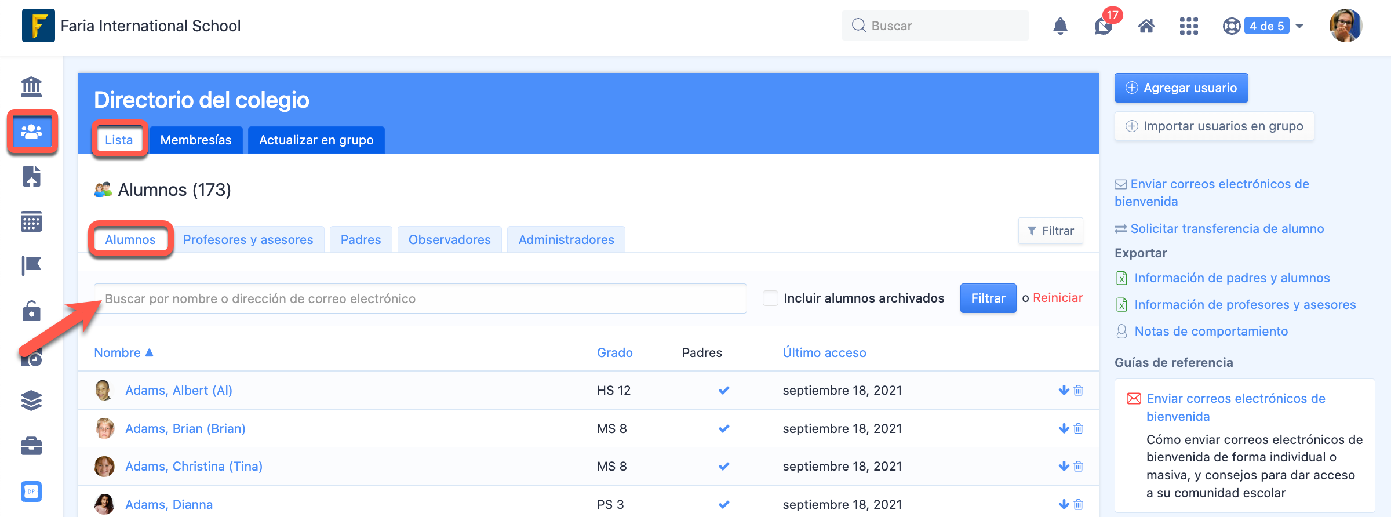Screen dimensions: 1391x517
Task: Go to home icon in header
Action: tap(1146, 26)
